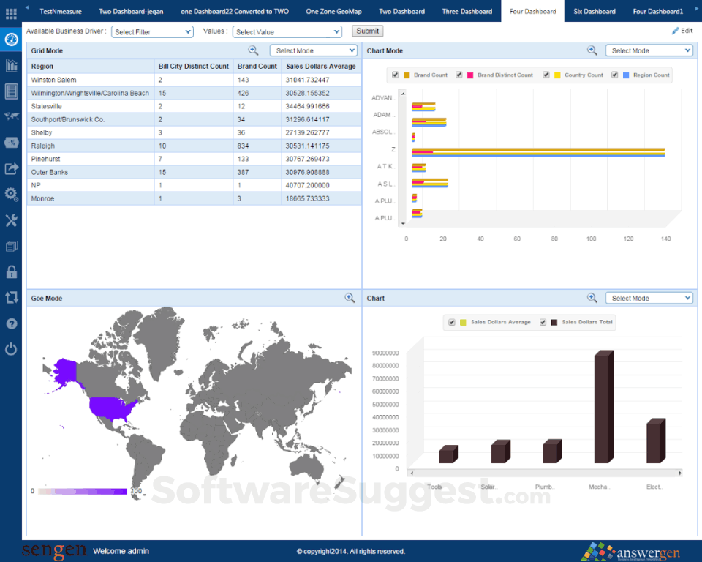Click the padlock security sidebar icon
This screenshot has width=702, height=562.
click(x=11, y=271)
